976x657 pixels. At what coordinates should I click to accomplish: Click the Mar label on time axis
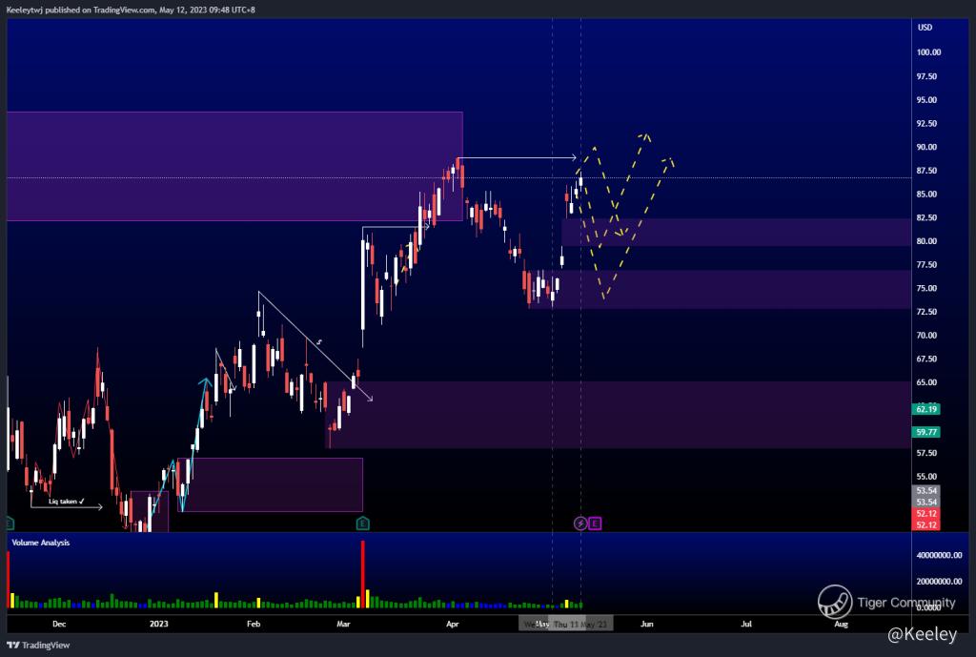click(x=343, y=624)
